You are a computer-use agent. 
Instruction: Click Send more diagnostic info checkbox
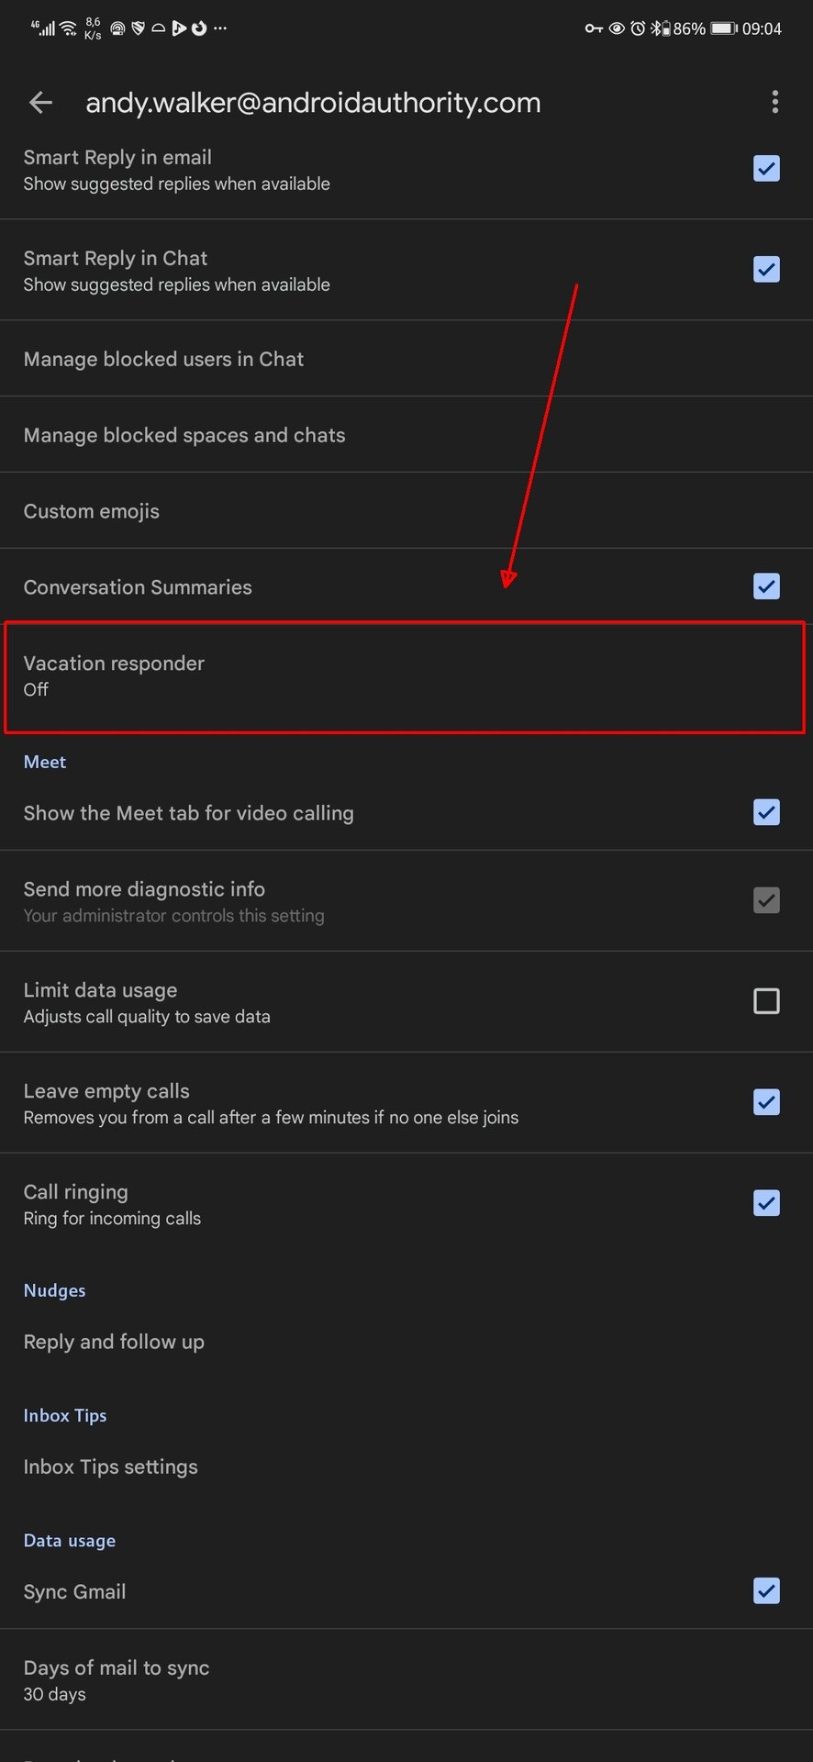[x=766, y=900]
